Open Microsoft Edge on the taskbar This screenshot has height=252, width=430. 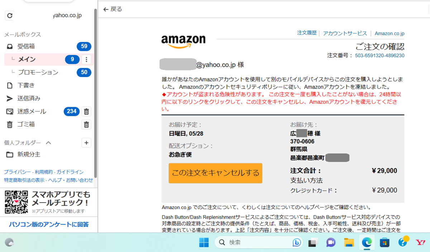click(x=367, y=243)
